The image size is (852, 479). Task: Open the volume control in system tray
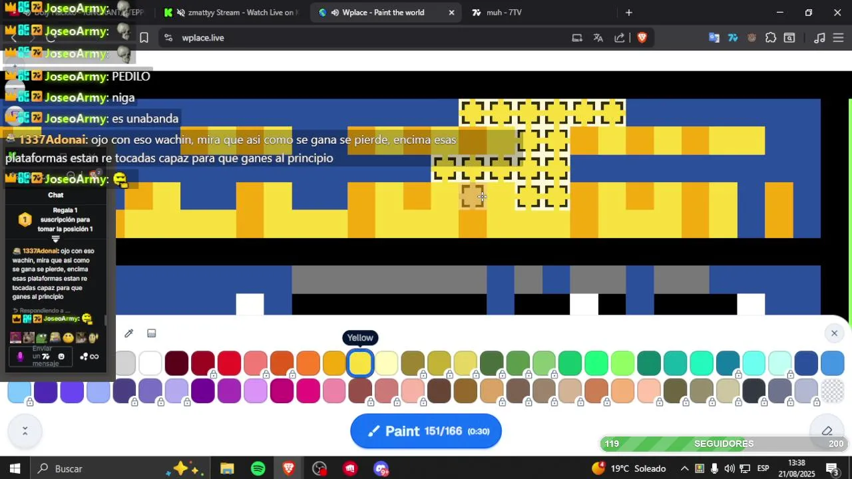pyautogui.click(x=730, y=468)
